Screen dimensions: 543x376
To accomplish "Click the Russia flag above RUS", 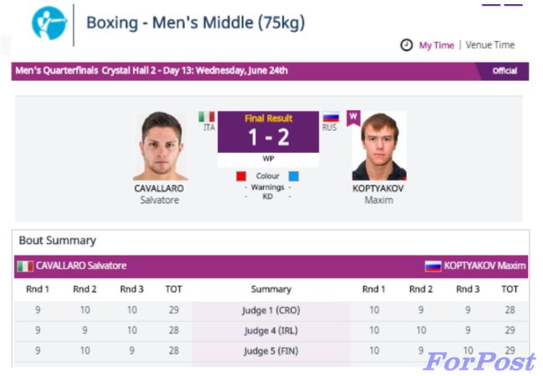I will tap(331, 117).
